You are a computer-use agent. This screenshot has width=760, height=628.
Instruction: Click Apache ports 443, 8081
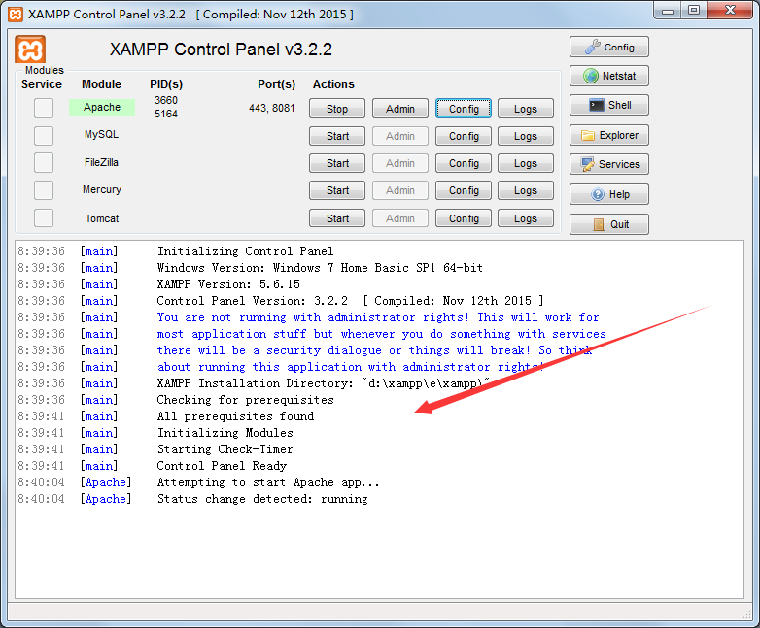point(271,108)
